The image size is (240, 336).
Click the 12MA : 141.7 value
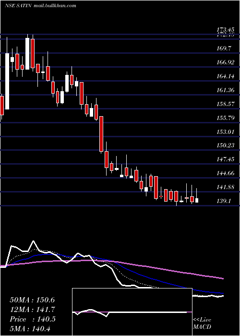[x=32, y=310]
